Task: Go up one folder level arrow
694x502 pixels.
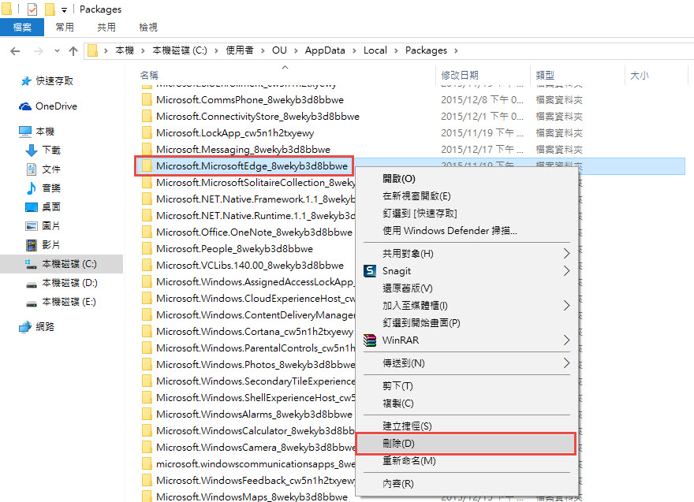Action: pyautogui.click(x=73, y=51)
